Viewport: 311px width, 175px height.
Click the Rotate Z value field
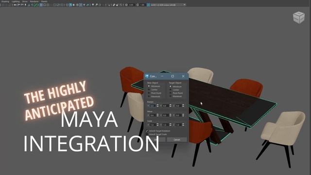click(178, 105)
